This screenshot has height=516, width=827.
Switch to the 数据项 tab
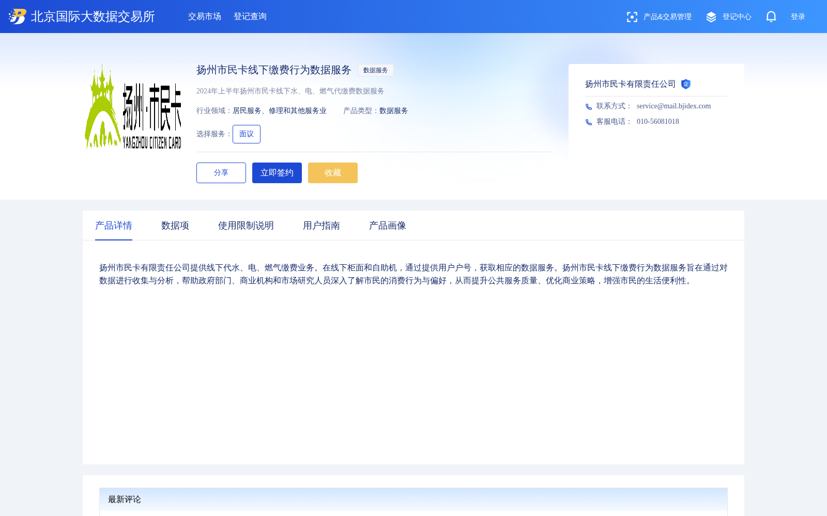click(175, 225)
